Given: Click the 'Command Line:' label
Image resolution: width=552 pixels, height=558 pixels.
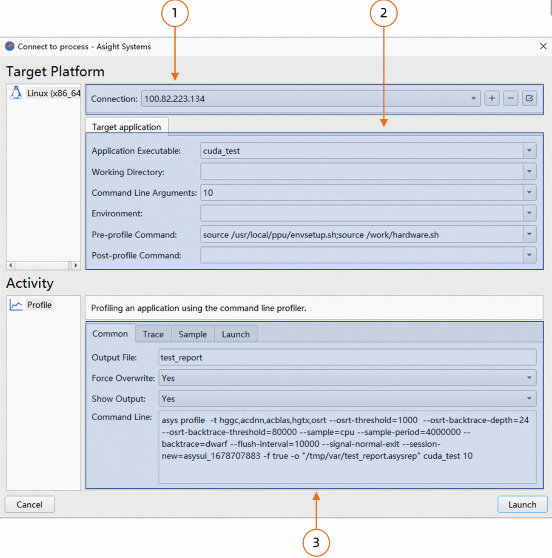Looking at the screenshot, I should [122, 417].
